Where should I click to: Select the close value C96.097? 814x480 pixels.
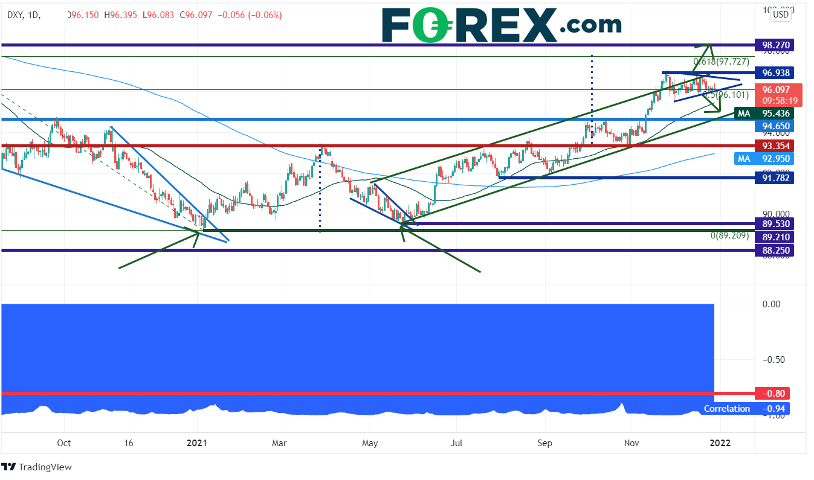pyautogui.click(x=197, y=15)
